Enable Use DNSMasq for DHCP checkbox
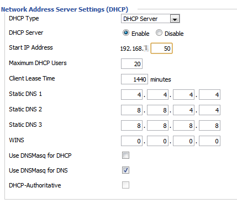This screenshot has height=204, width=237. click(125, 155)
